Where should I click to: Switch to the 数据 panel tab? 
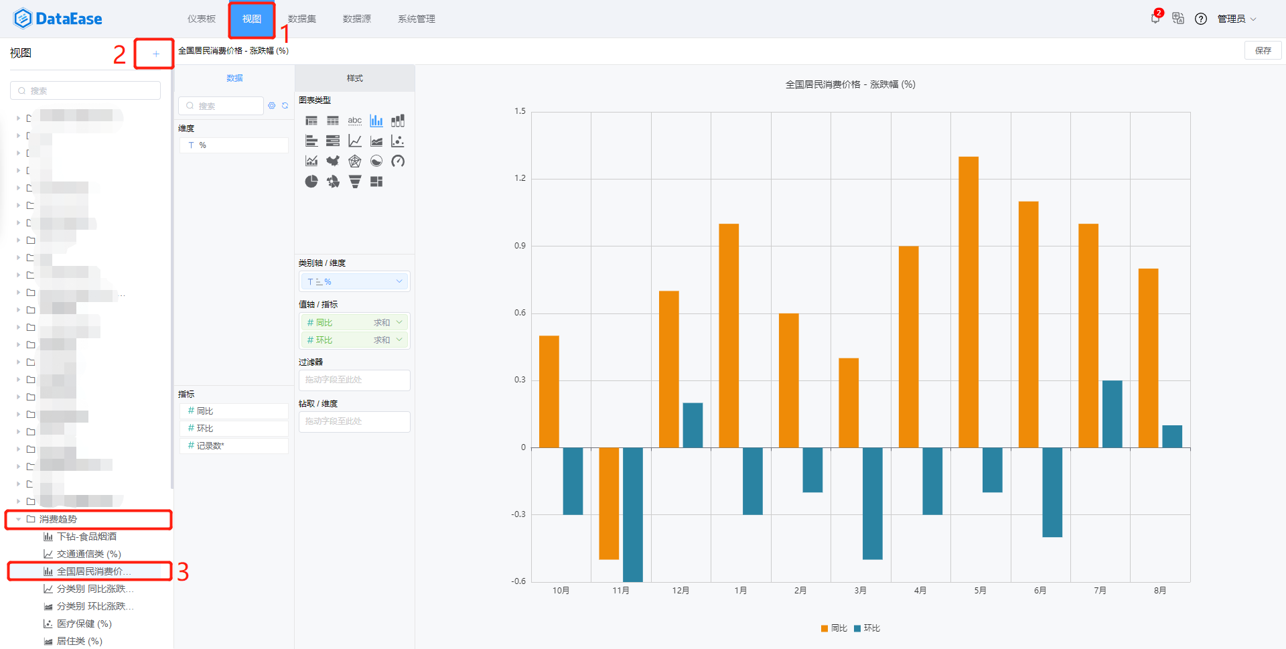coord(234,78)
